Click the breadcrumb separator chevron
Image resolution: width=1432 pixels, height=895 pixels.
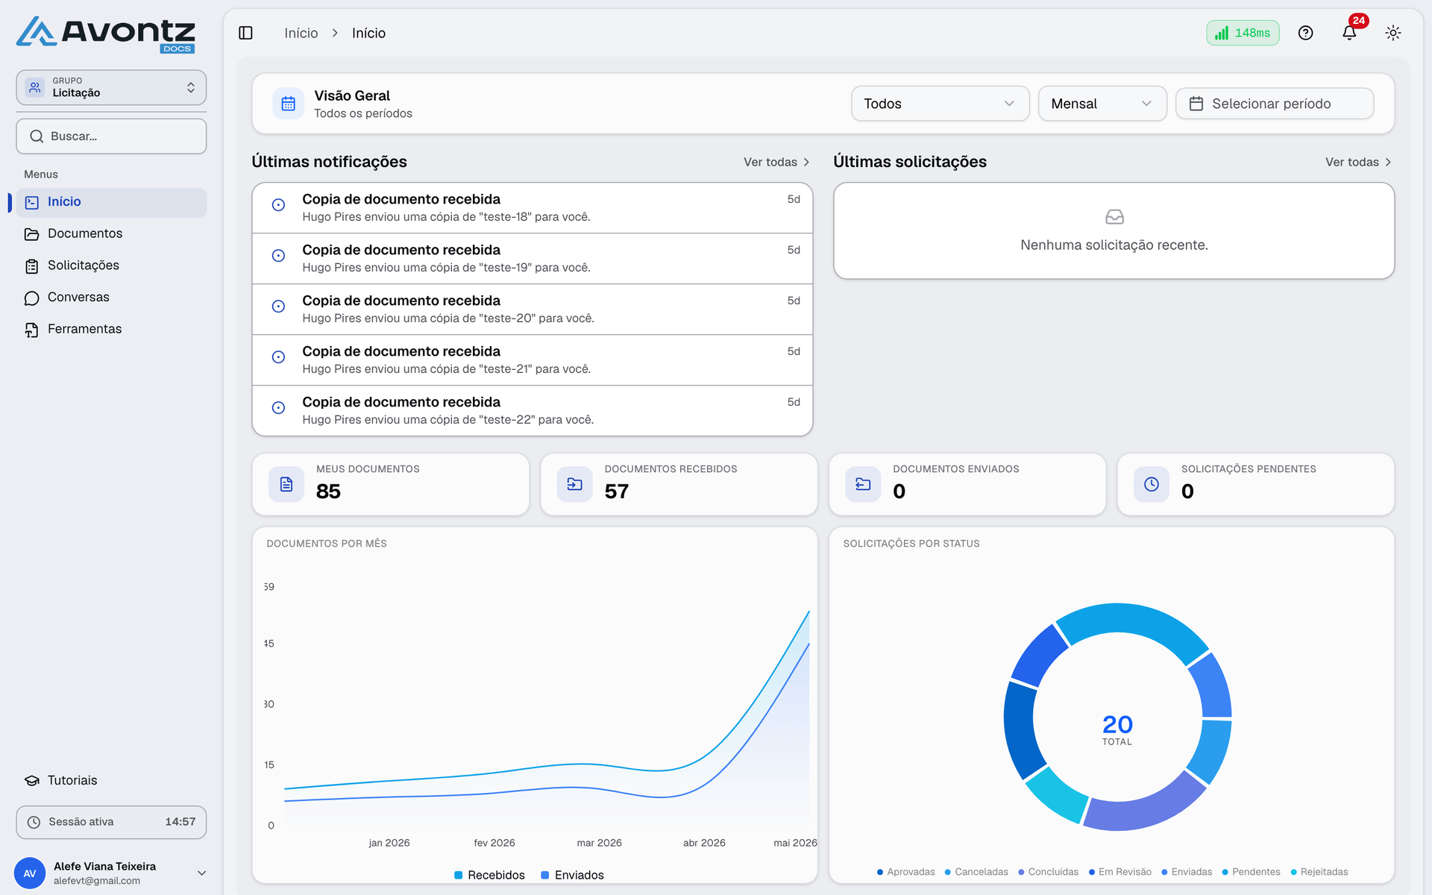(335, 33)
